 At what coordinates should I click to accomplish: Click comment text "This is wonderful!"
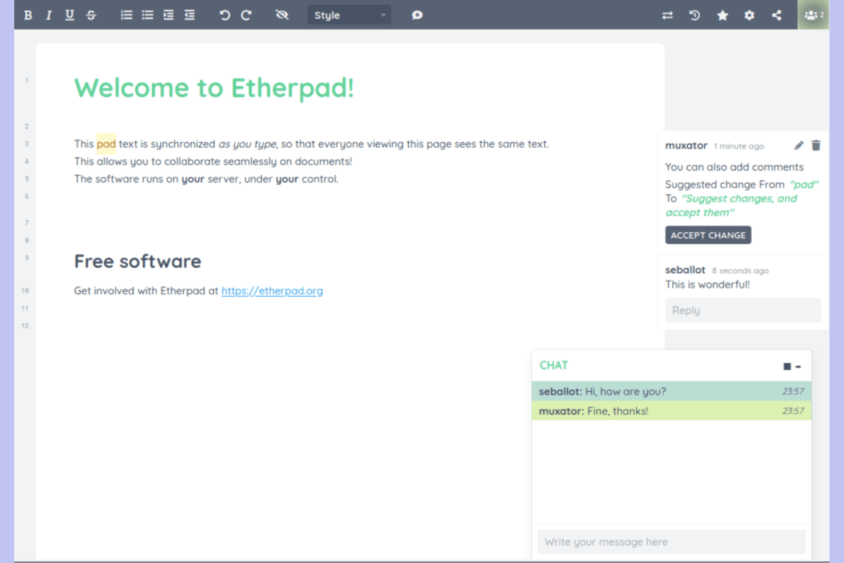click(x=707, y=284)
